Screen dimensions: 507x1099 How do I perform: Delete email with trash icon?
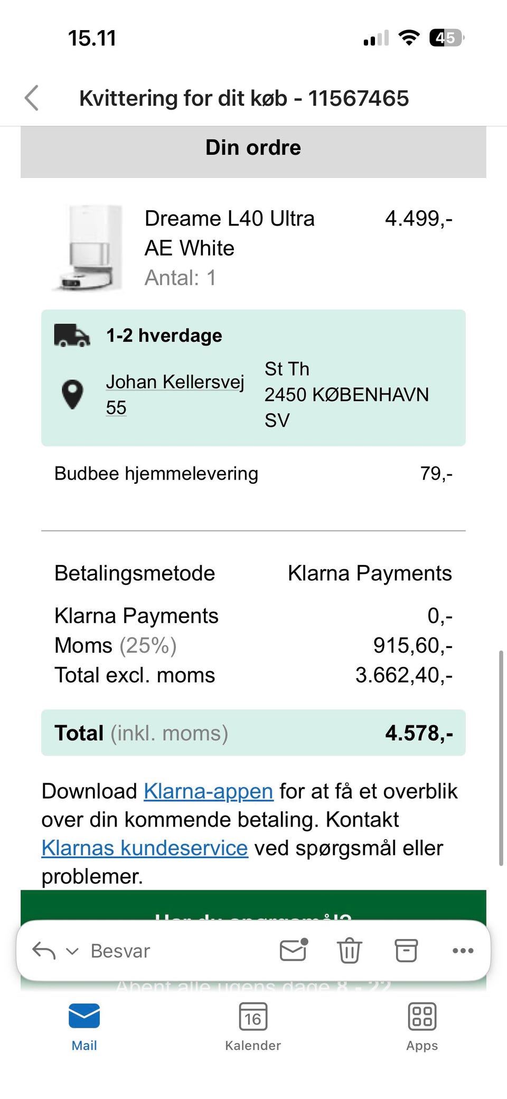pos(349,951)
